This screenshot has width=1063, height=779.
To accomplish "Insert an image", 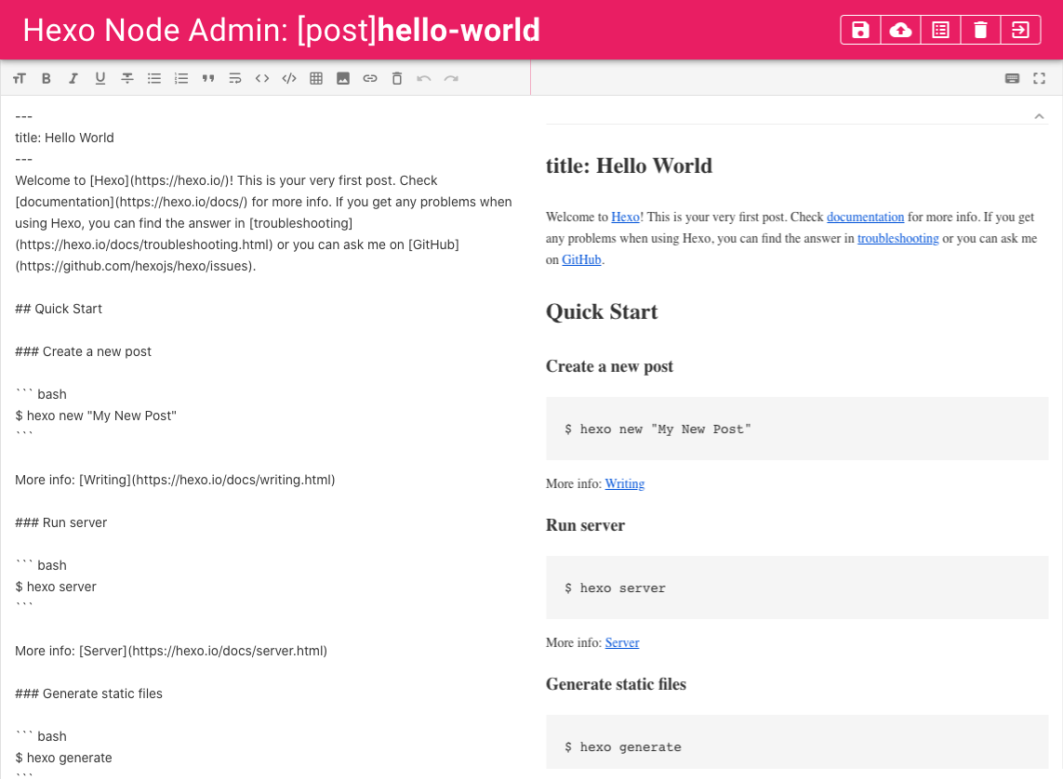I will pyautogui.click(x=343, y=79).
